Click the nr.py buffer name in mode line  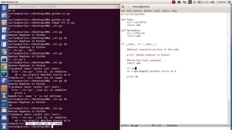[134, 126]
